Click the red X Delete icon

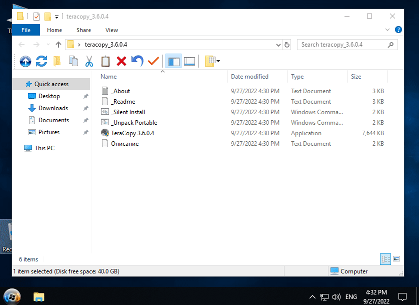click(x=121, y=61)
